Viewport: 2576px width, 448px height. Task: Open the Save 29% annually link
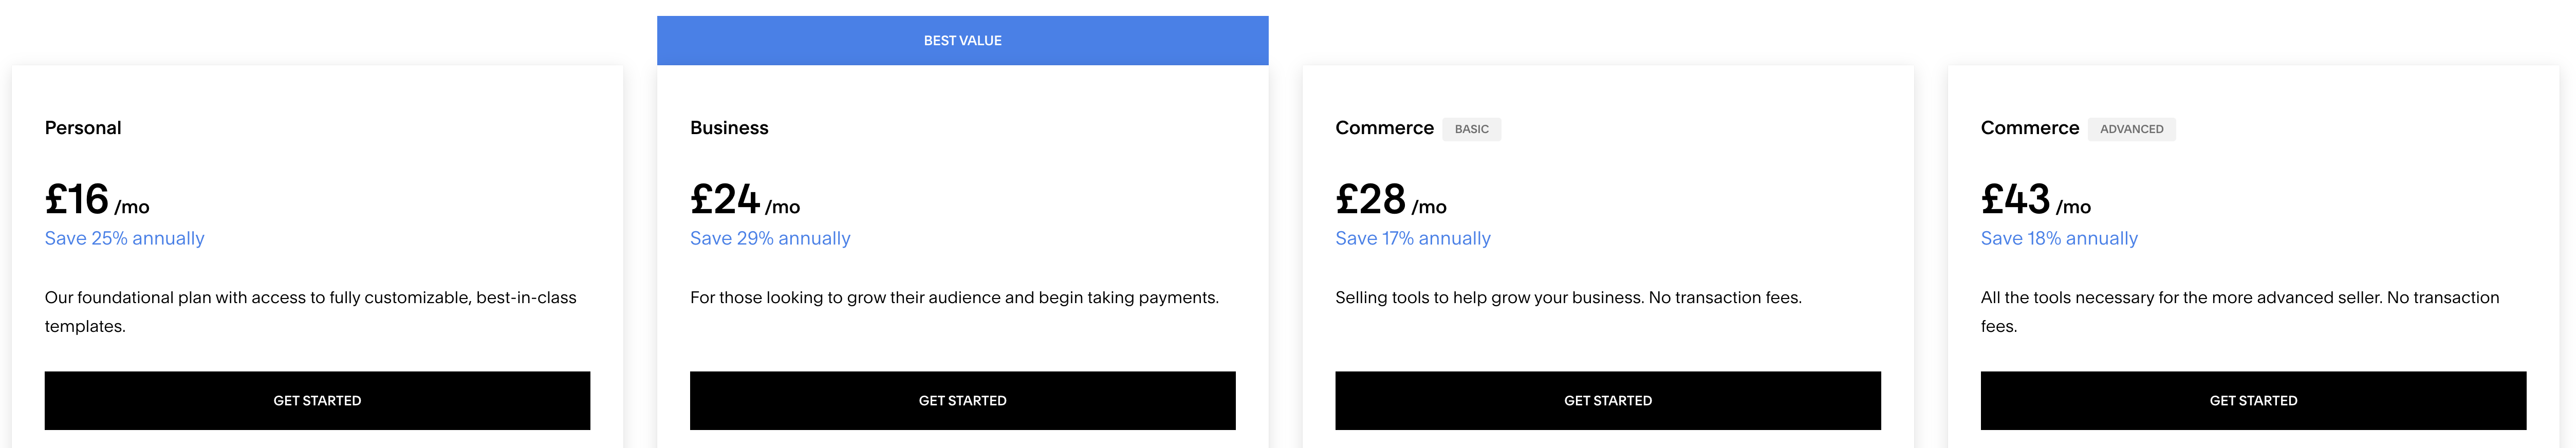click(x=770, y=239)
